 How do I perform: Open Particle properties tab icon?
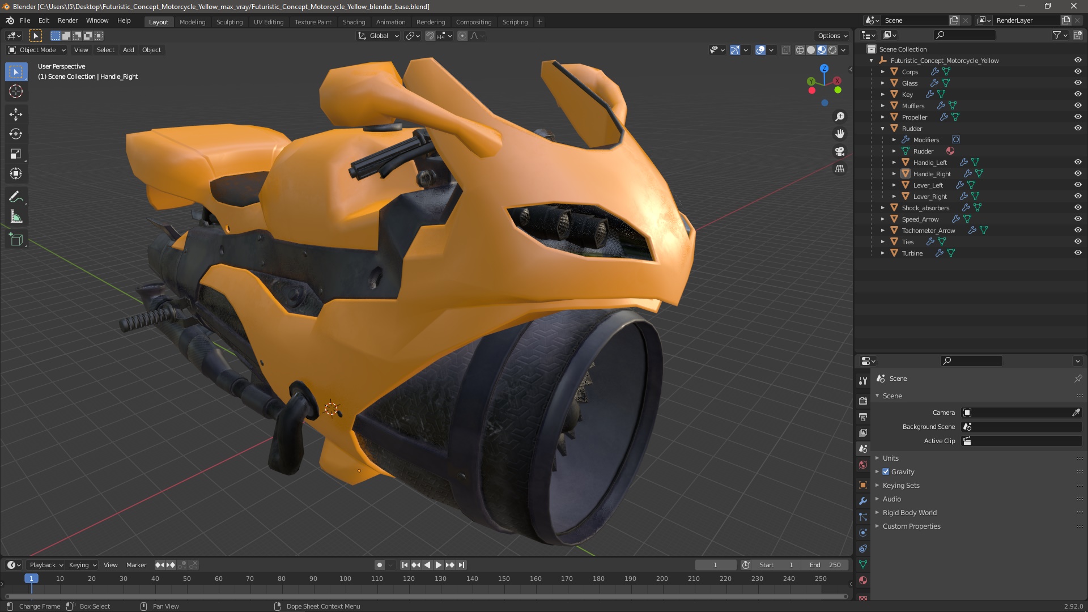[x=863, y=517]
